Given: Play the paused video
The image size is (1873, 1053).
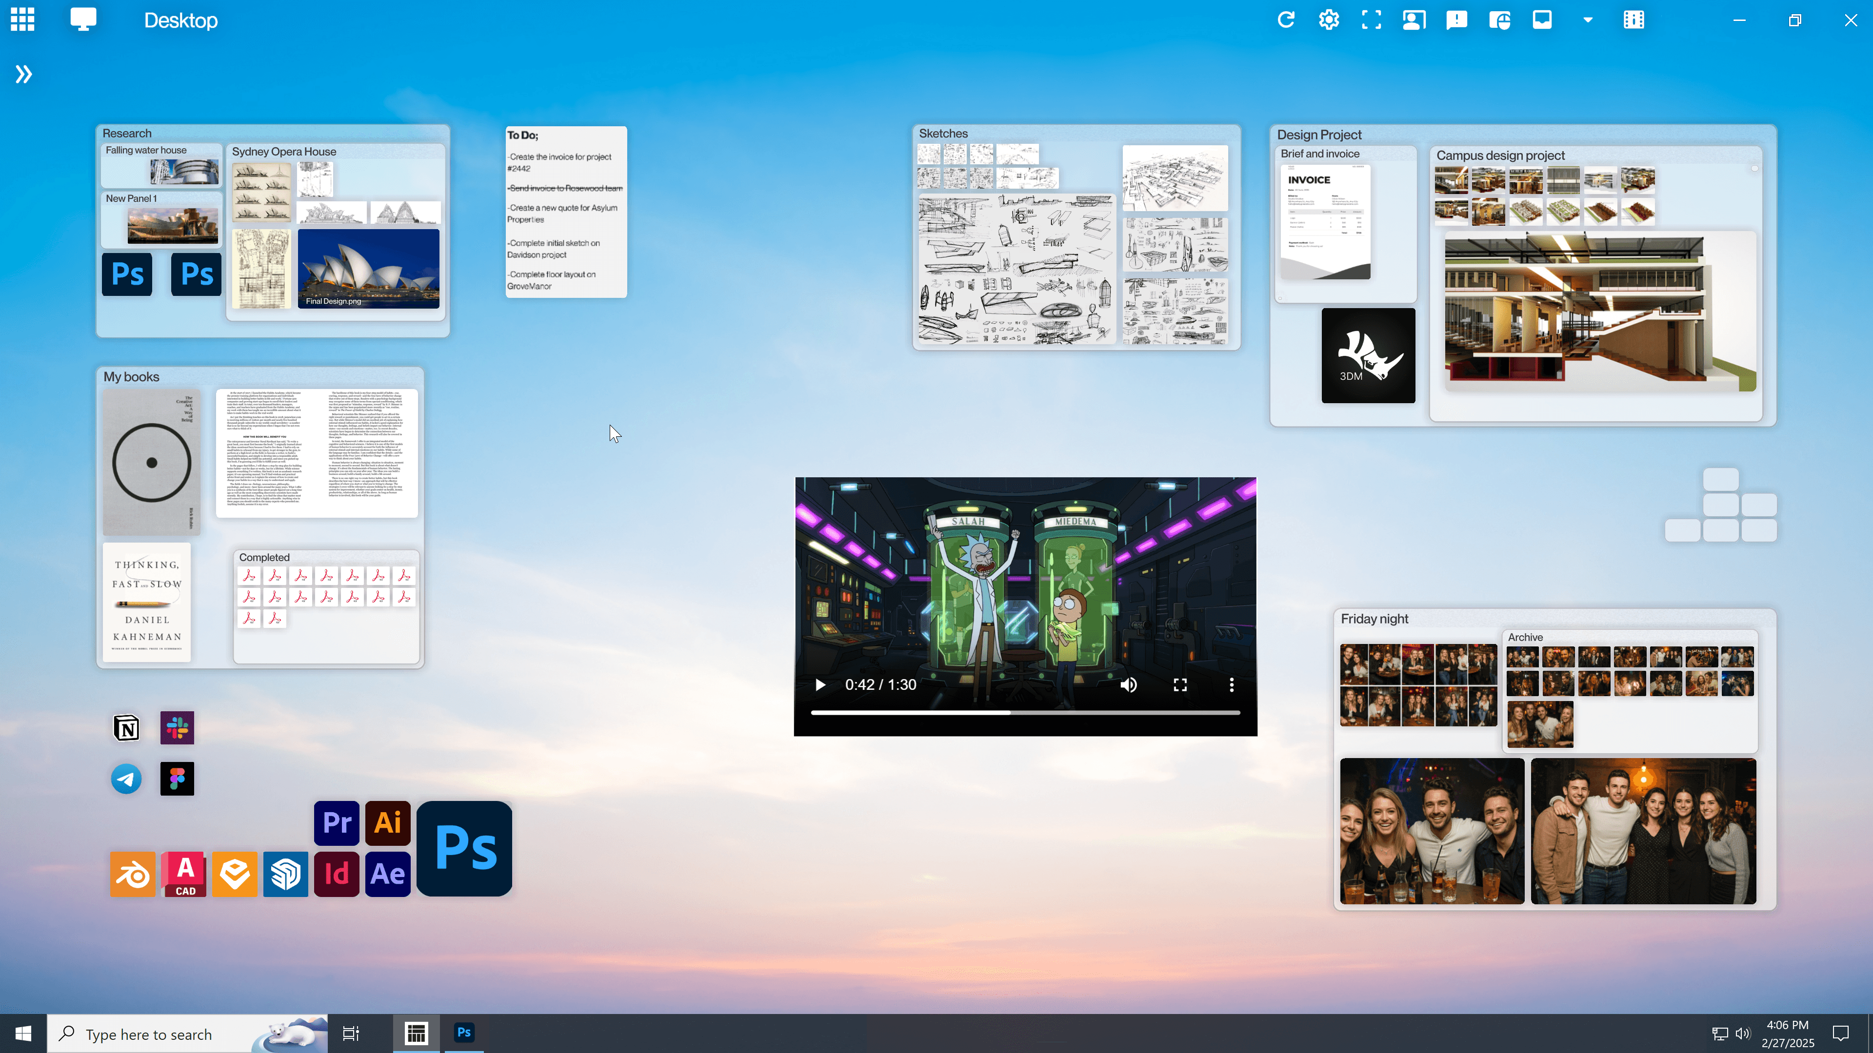Looking at the screenshot, I should [x=820, y=684].
